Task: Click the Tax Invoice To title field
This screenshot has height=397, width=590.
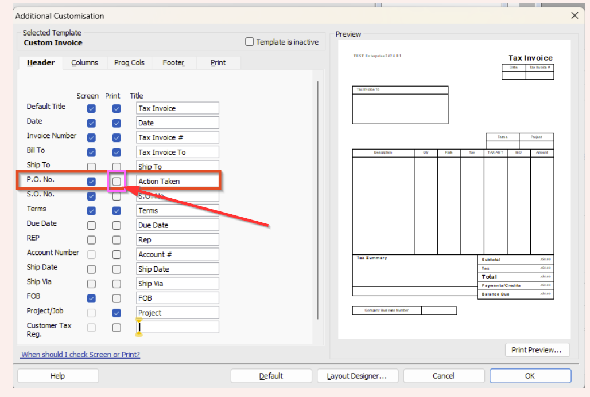Action: point(177,152)
